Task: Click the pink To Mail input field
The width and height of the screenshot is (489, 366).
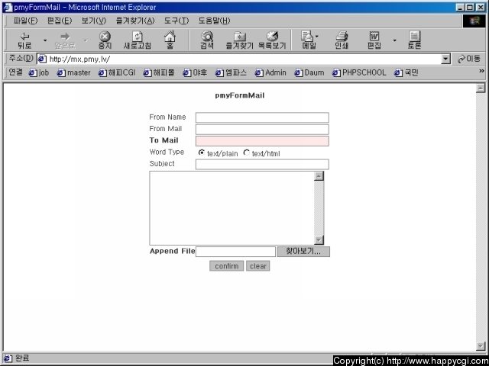Action: tap(262, 141)
